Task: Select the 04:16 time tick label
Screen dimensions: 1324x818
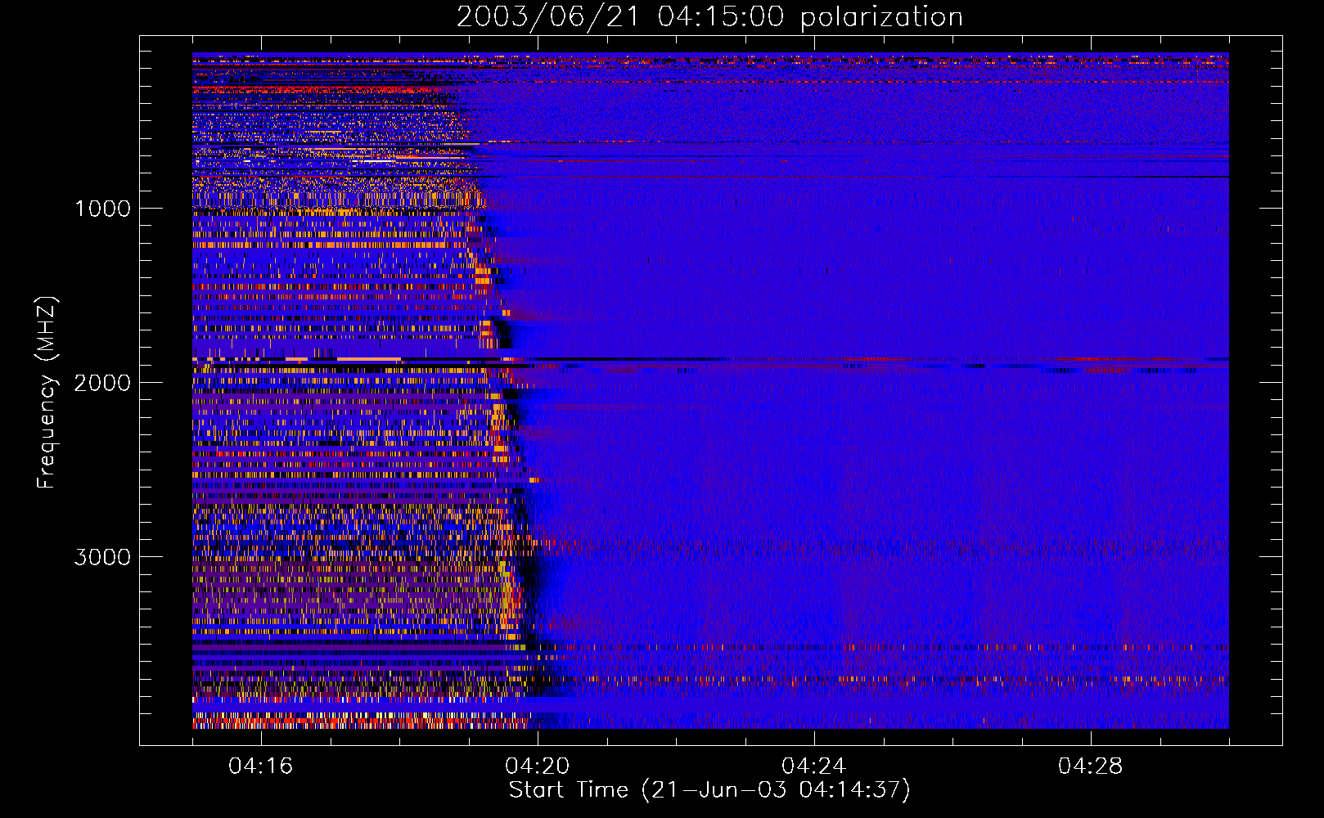Action: point(261,766)
